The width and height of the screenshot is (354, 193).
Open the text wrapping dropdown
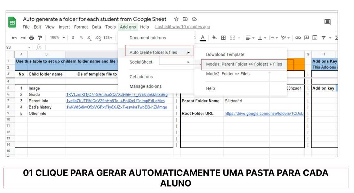[273, 38]
